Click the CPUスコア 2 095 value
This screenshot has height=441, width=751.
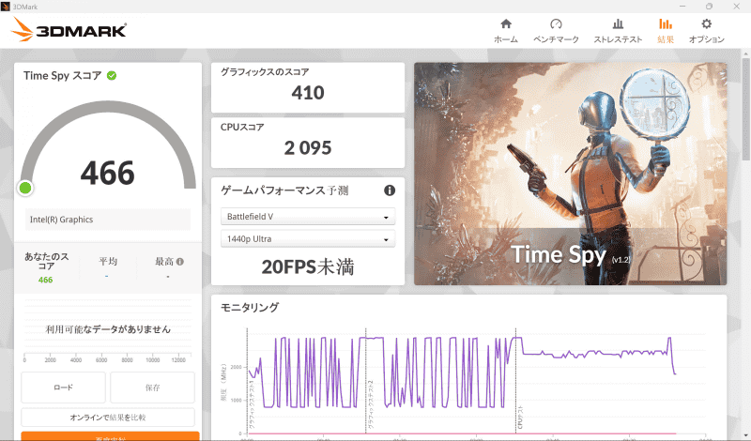308,147
